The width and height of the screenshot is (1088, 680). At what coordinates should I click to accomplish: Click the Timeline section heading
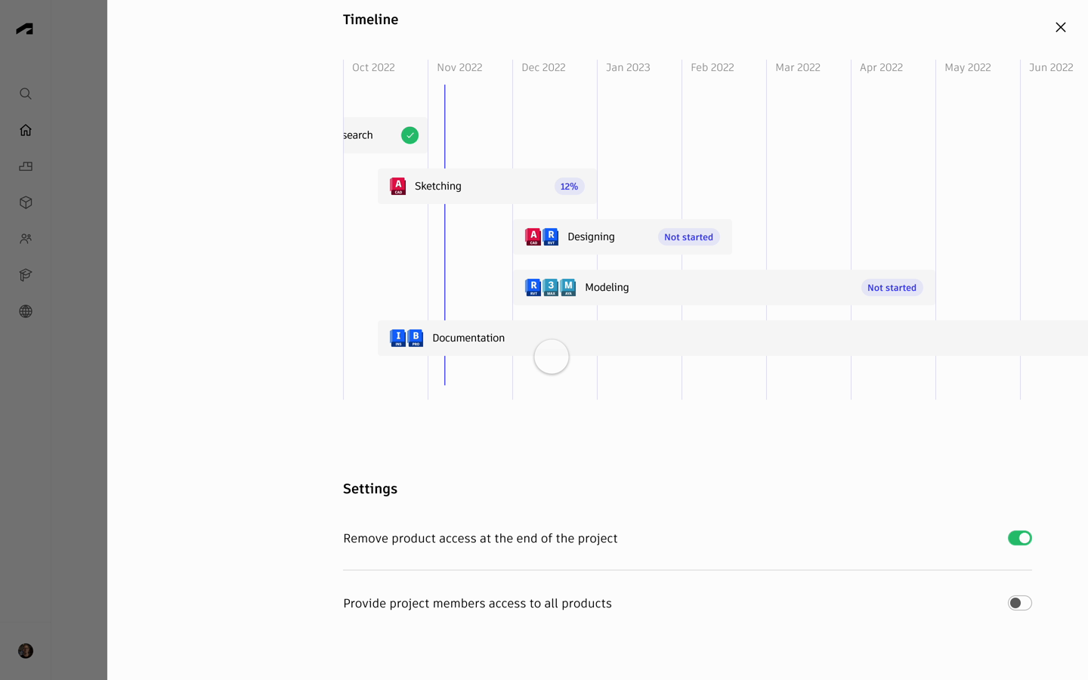point(370,20)
